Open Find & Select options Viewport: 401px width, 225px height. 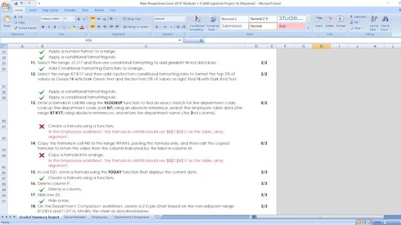[x=385, y=23]
